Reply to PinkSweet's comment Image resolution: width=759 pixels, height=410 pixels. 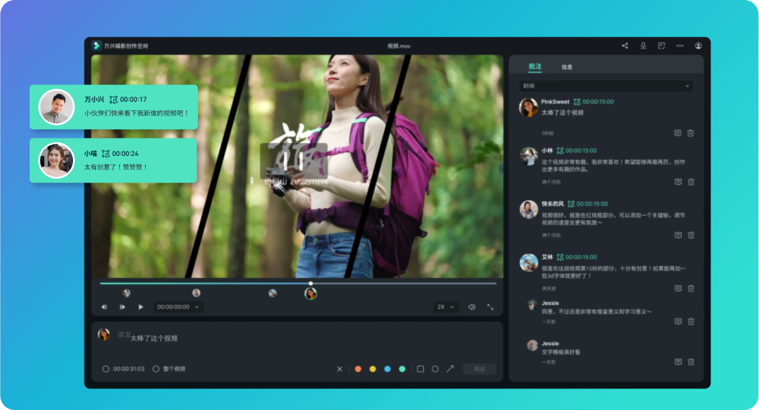click(677, 133)
